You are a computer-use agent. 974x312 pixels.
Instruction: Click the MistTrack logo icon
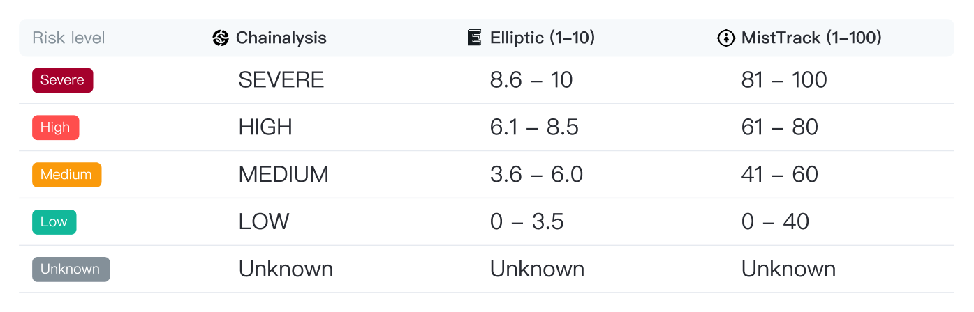726,38
